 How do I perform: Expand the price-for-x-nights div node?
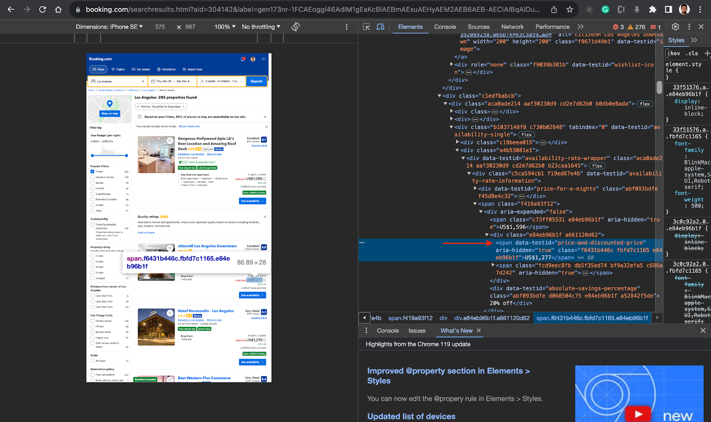[475, 189]
